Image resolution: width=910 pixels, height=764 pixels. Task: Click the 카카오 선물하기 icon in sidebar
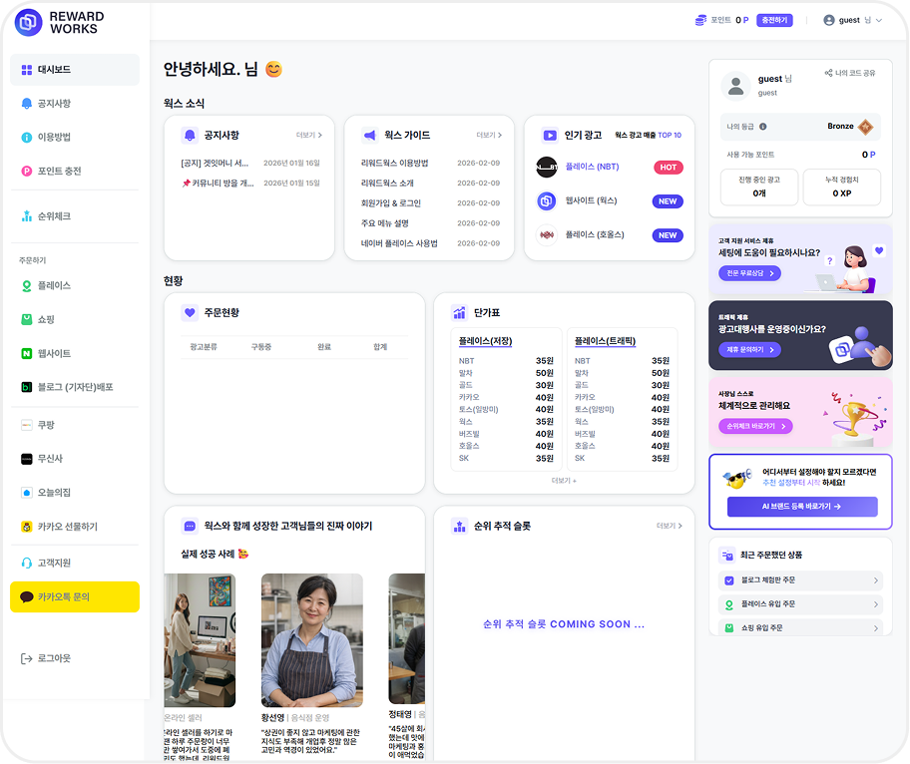[x=27, y=527]
